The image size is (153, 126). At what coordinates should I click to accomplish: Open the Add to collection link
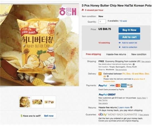(129, 47)
